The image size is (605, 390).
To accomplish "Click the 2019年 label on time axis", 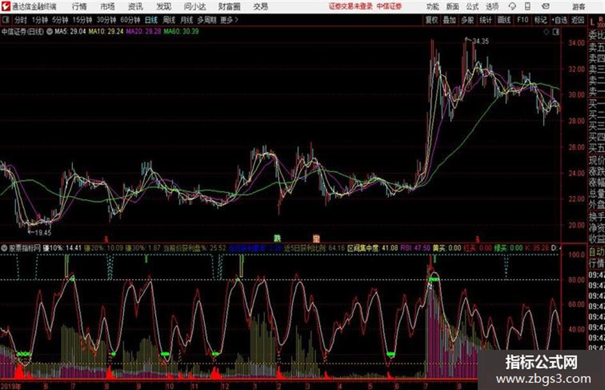I will click(x=11, y=386).
